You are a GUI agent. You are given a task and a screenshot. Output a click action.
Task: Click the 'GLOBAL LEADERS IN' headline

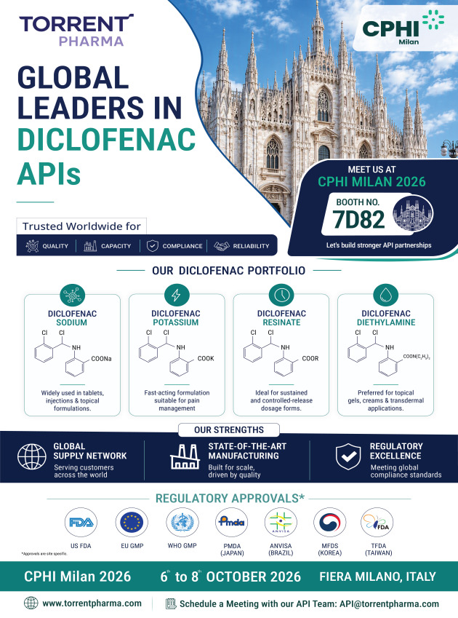[x=100, y=93]
